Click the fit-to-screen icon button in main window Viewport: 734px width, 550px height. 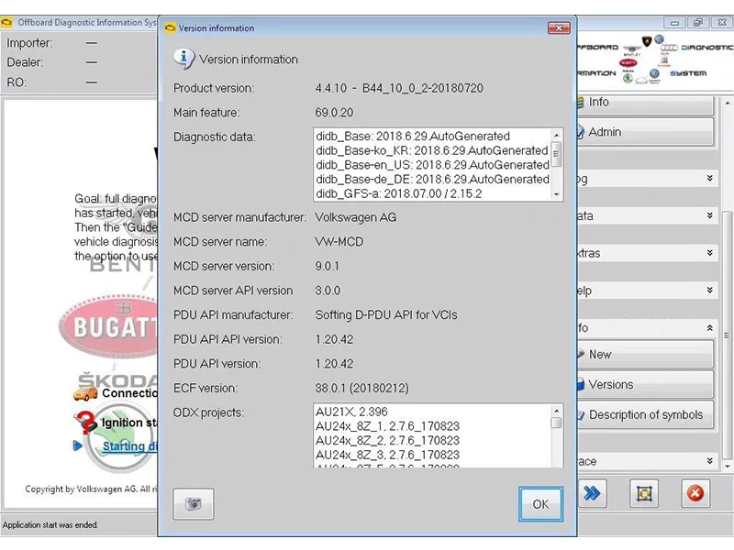pyautogui.click(x=644, y=493)
